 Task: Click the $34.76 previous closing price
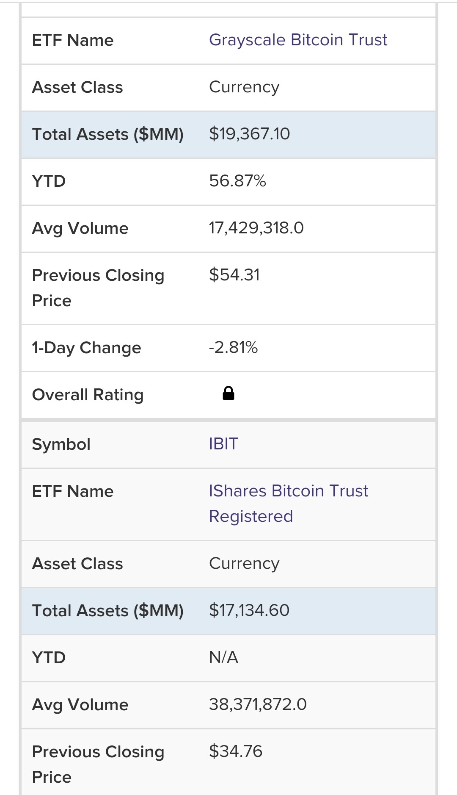pos(236,751)
